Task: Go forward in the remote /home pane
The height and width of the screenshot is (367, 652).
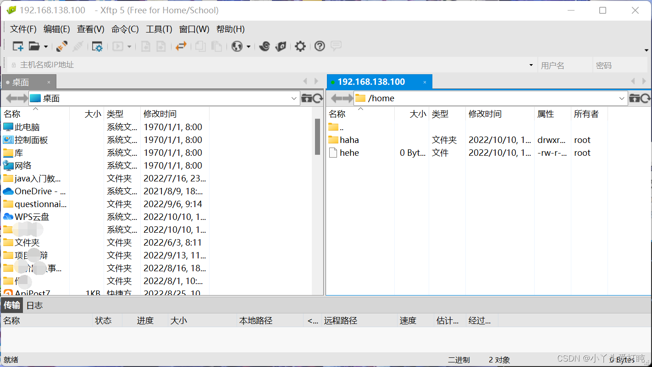Action: [x=348, y=98]
